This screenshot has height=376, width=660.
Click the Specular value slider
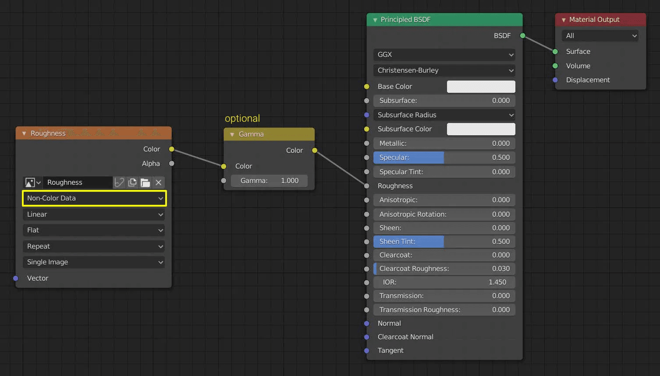(x=444, y=158)
